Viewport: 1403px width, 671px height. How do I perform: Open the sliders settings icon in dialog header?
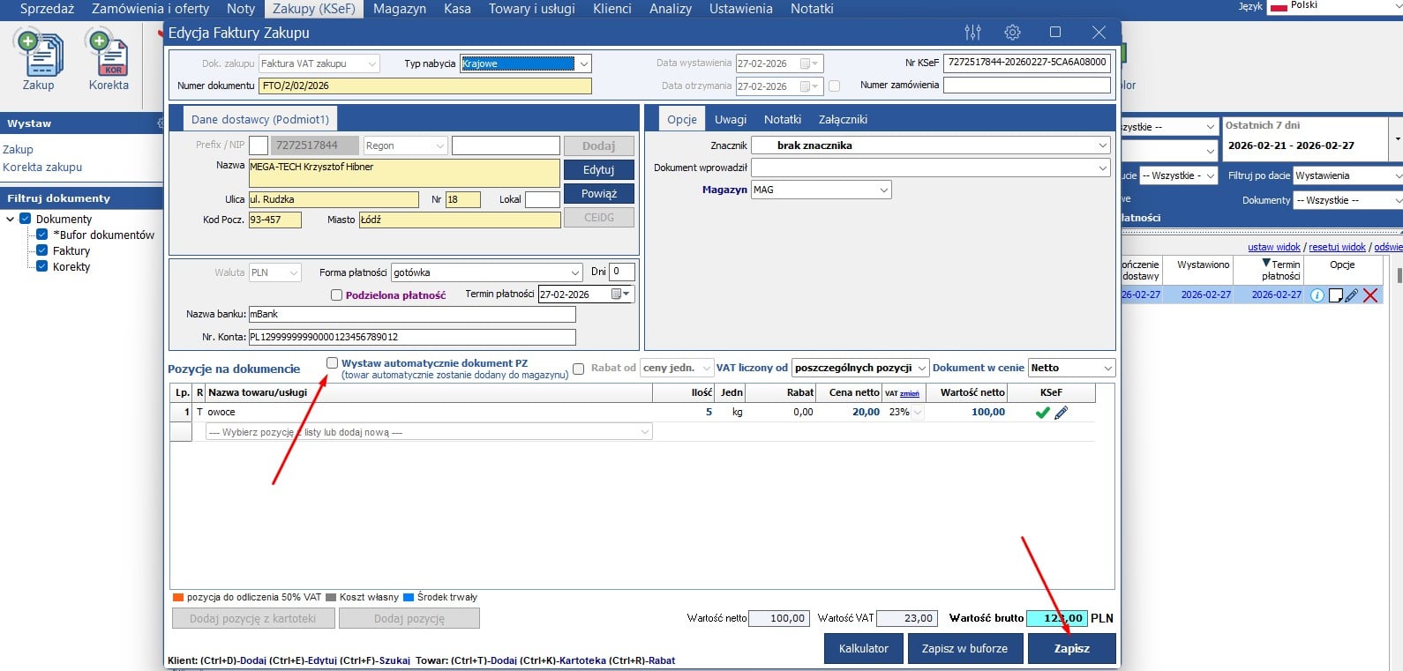pyautogui.click(x=972, y=33)
